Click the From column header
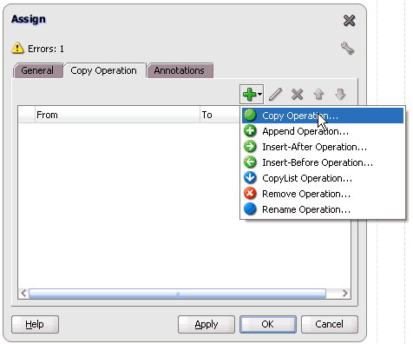Screen dimensions: 413x344 coord(117,115)
